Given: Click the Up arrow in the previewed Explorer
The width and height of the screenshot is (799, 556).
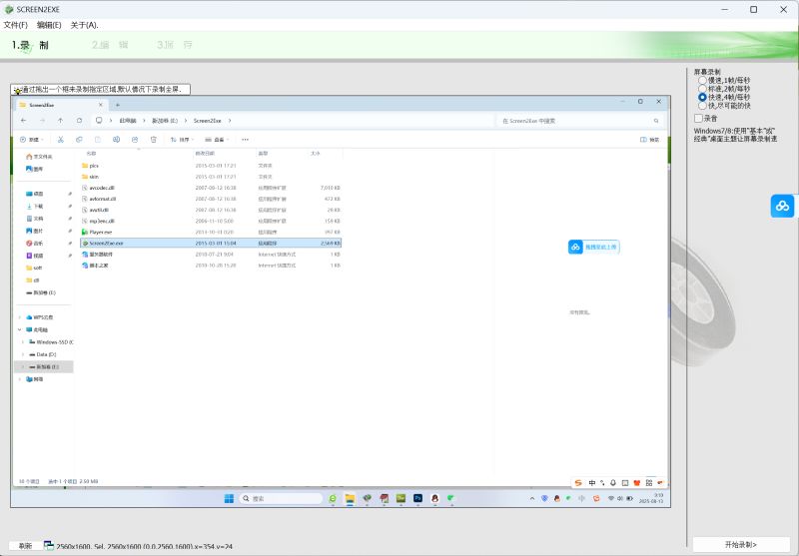Looking at the screenshot, I should point(61,121).
